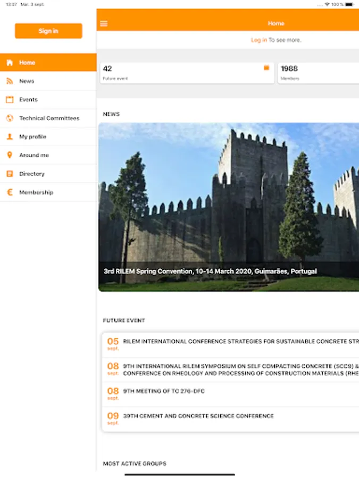Screen dimensions: 359x478
Task: Open 39th Cement and Concrete Science Conference
Action: tap(230, 419)
